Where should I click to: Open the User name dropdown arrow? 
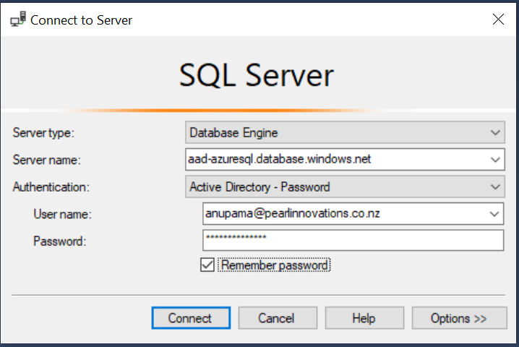click(495, 213)
